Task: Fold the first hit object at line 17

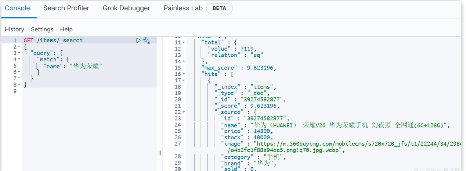Action: click(x=184, y=80)
